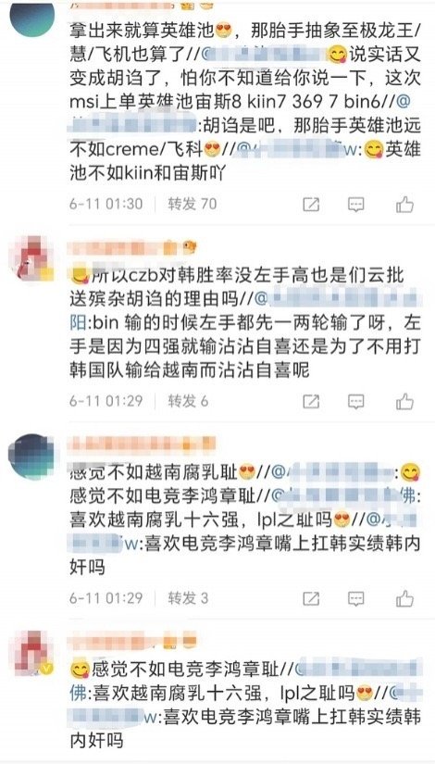Tap the repost icon on the 转发 3 post
The image size is (435, 764).
tap(311, 598)
